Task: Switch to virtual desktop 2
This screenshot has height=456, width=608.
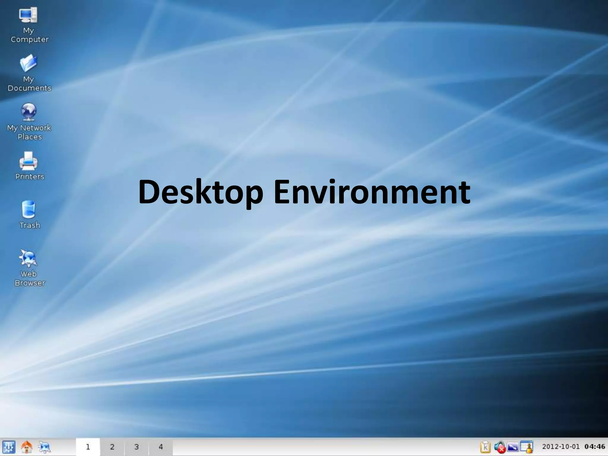Action: coord(112,447)
